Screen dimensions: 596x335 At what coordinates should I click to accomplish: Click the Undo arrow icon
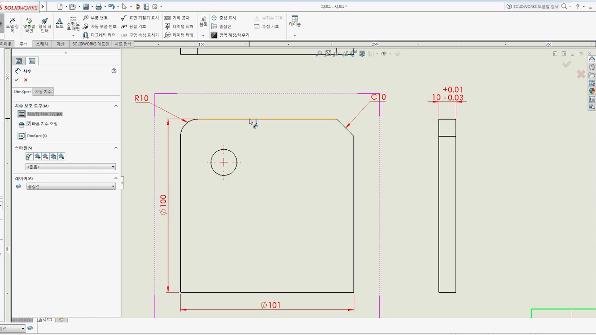(111, 7)
